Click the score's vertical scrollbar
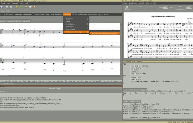The image size is (193, 123). (121, 49)
